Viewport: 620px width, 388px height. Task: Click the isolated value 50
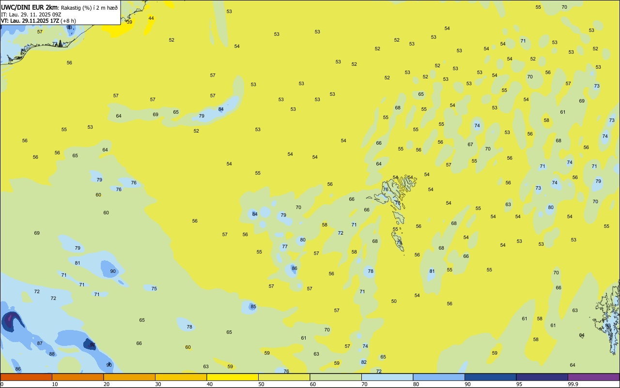pos(394,301)
